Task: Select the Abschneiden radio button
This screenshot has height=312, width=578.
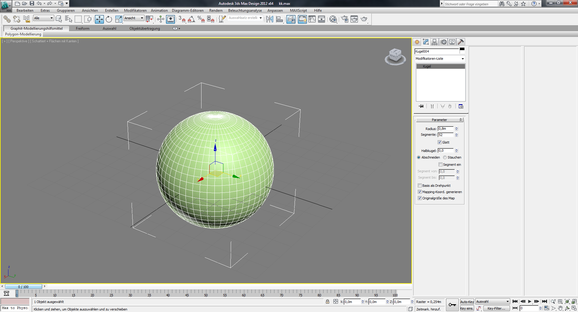Action: [x=419, y=157]
